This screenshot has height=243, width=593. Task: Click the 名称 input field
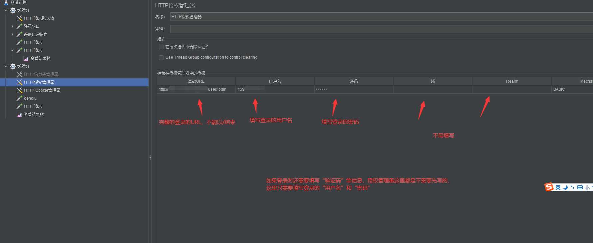tap(381, 17)
